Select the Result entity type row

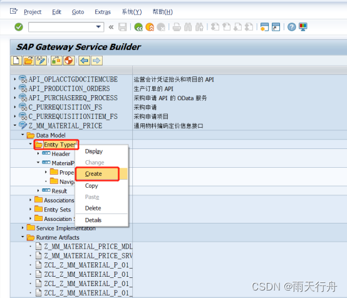[54, 191]
